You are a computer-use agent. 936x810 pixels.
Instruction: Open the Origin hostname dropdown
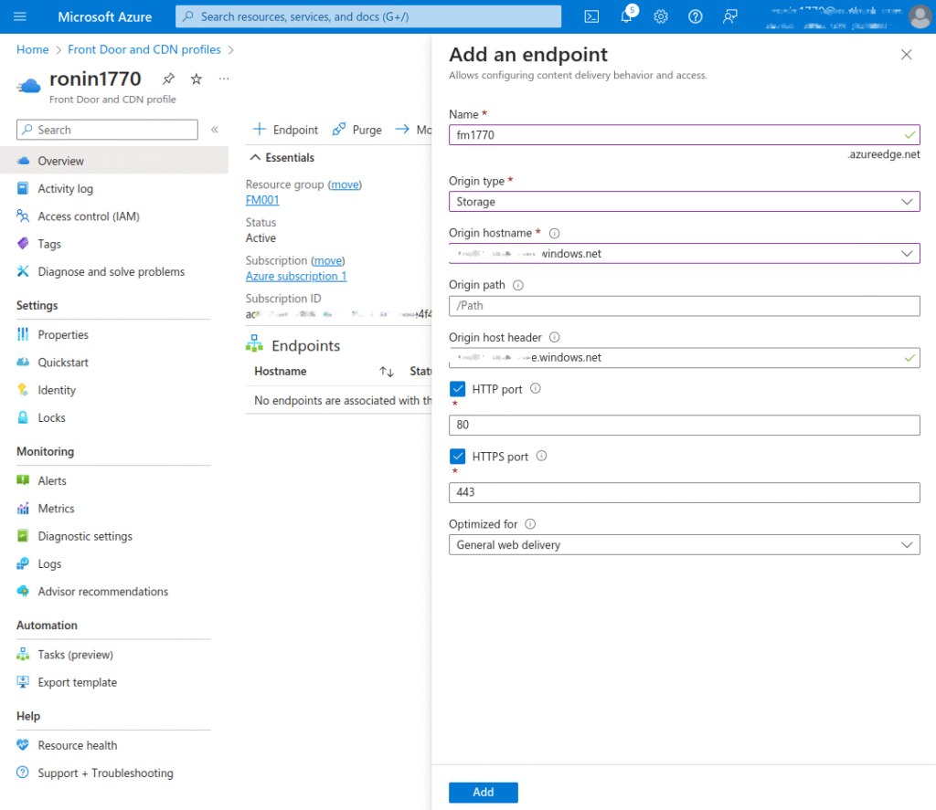tap(684, 254)
